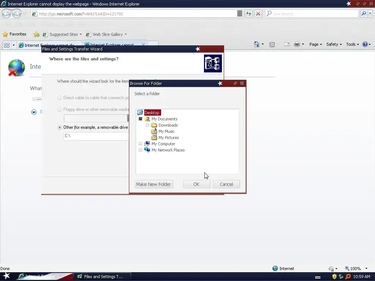Click OK in Browse For Folder dialog
This screenshot has height=281, width=375.
(x=197, y=184)
